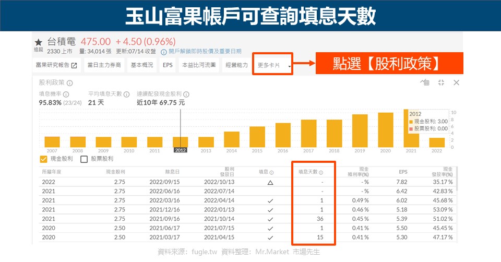Select the 當日主力券商 tab
The height and width of the screenshot is (262, 501).
(104, 65)
